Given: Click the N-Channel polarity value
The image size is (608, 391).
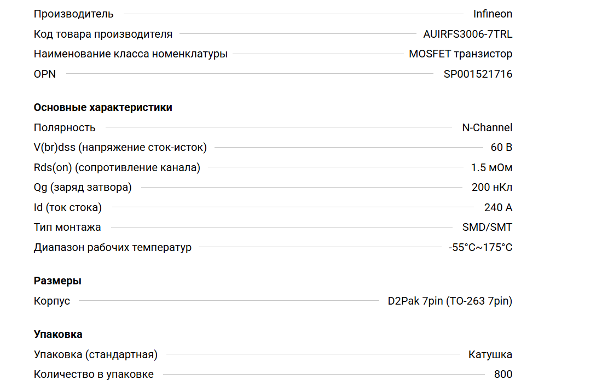Looking at the screenshot, I should 487,128.
